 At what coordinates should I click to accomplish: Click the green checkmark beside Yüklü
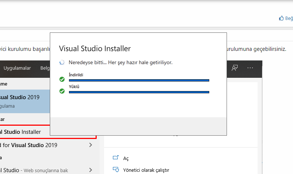62,91
